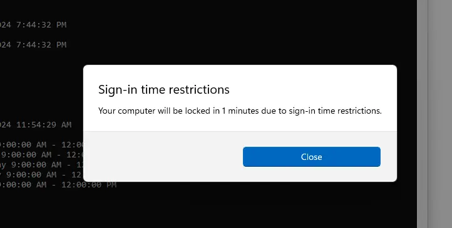Image resolution: width=452 pixels, height=228 pixels.
Task: Click the "Your computer will be locked" message
Action: tap(240, 111)
